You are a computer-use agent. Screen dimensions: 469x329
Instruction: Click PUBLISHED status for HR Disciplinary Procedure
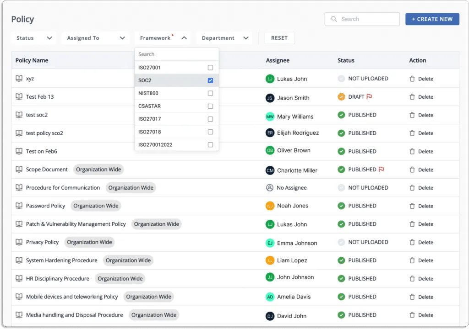pos(362,279)
